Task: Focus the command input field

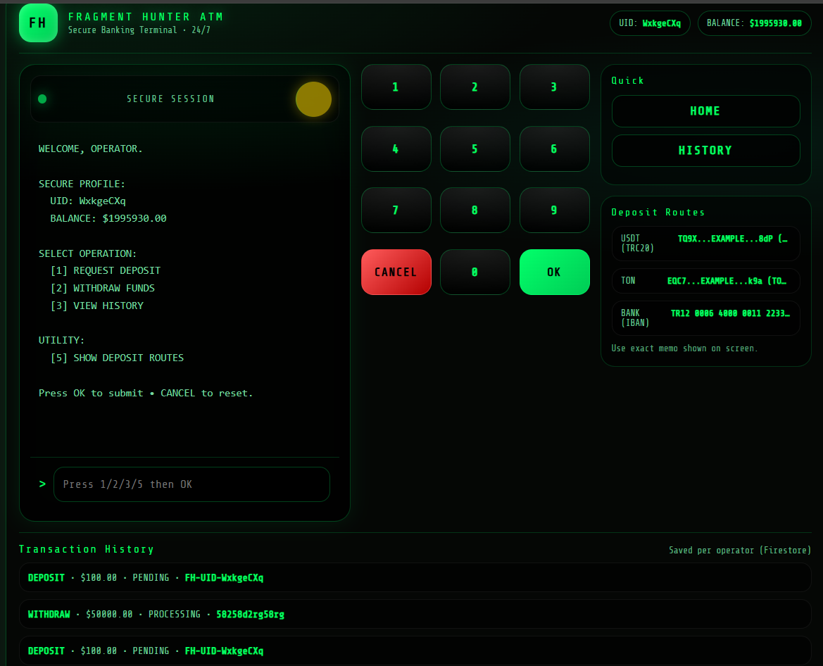Action: (x=191, y=484)
